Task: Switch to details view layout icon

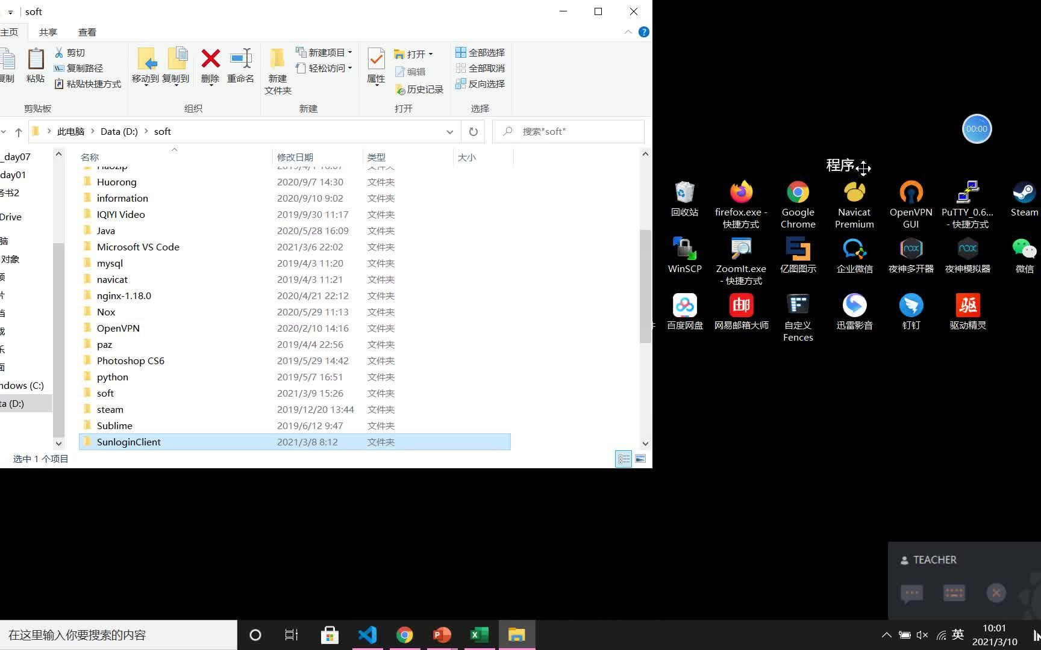Action: coord(624,459)
